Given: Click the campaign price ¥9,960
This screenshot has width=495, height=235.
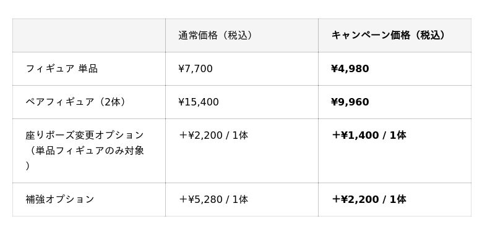Looking at the screenshot, I should [350, 102].
